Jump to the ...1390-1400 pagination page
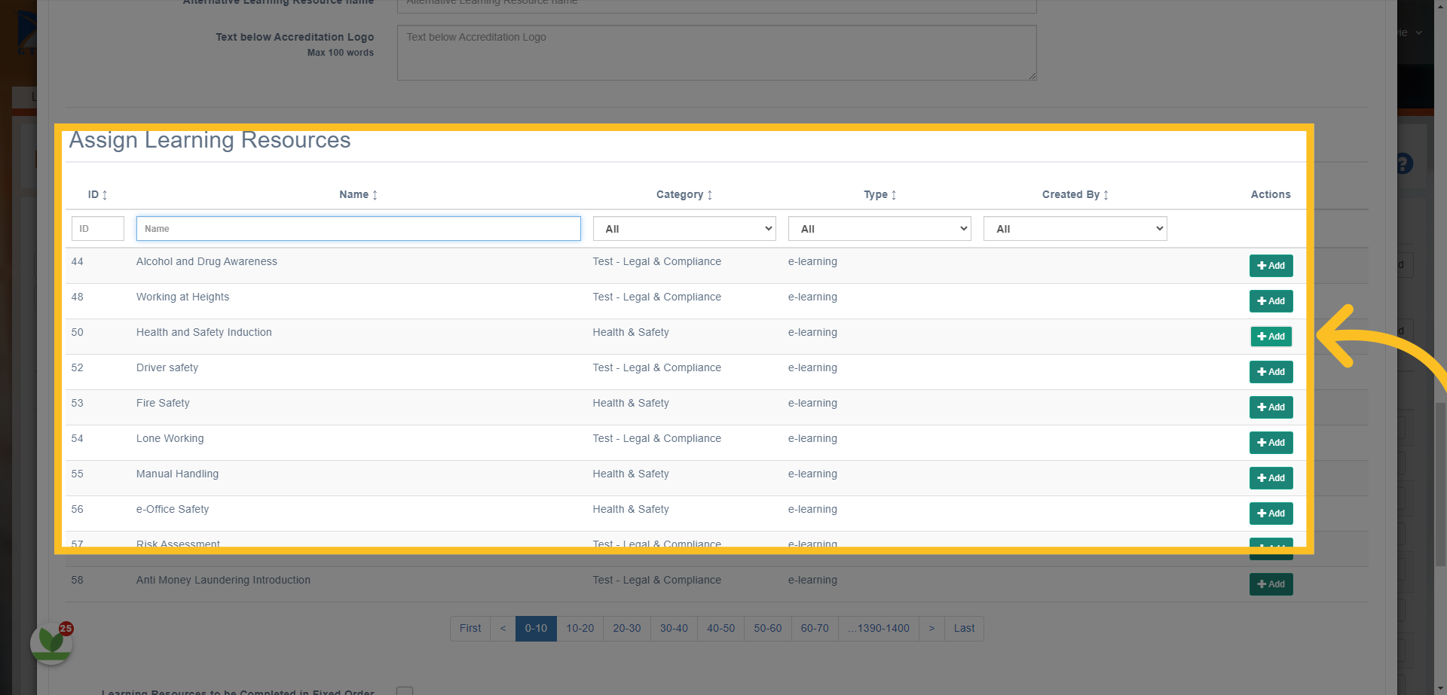 click(879, 629)
